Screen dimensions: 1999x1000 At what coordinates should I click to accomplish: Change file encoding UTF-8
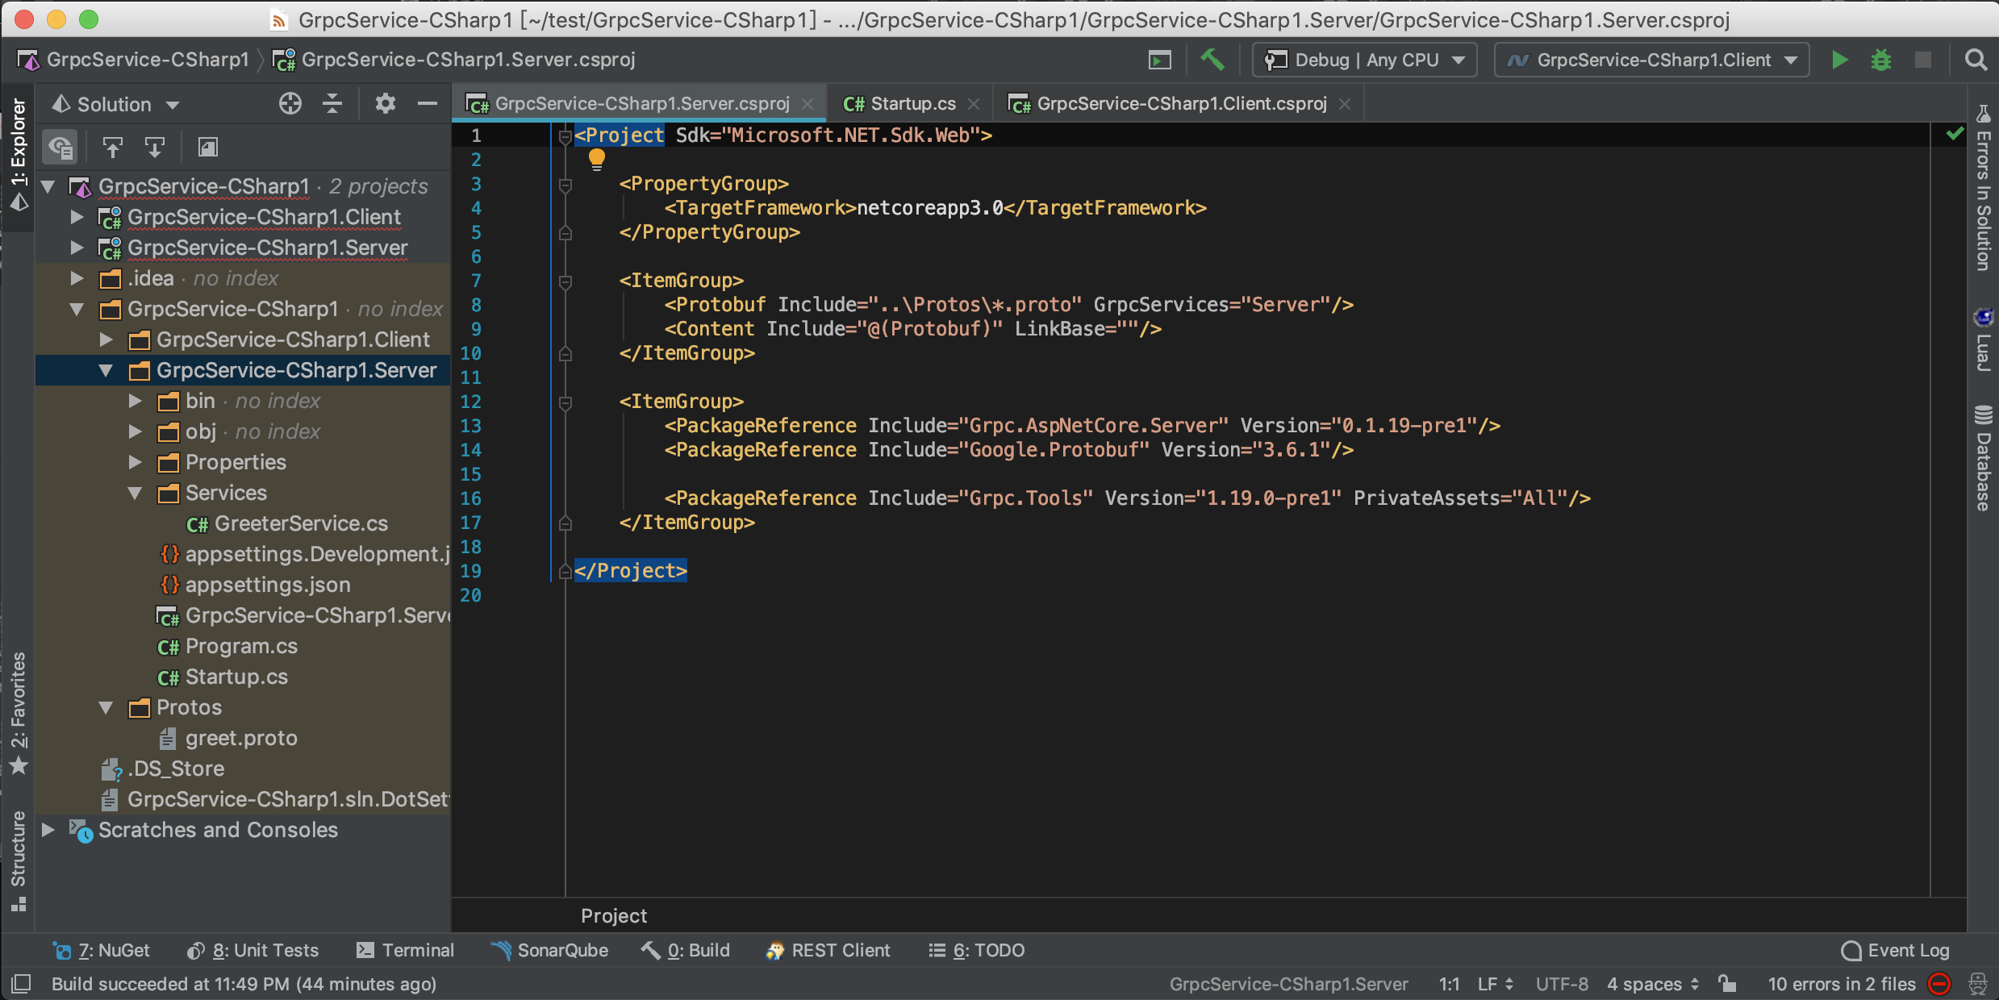[1562, 984]
